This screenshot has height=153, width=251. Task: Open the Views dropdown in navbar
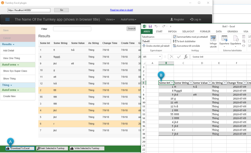point(110,20)
